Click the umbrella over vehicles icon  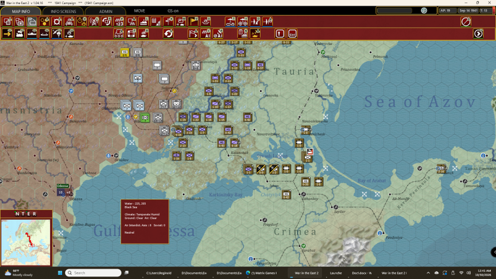coord(230,21)
